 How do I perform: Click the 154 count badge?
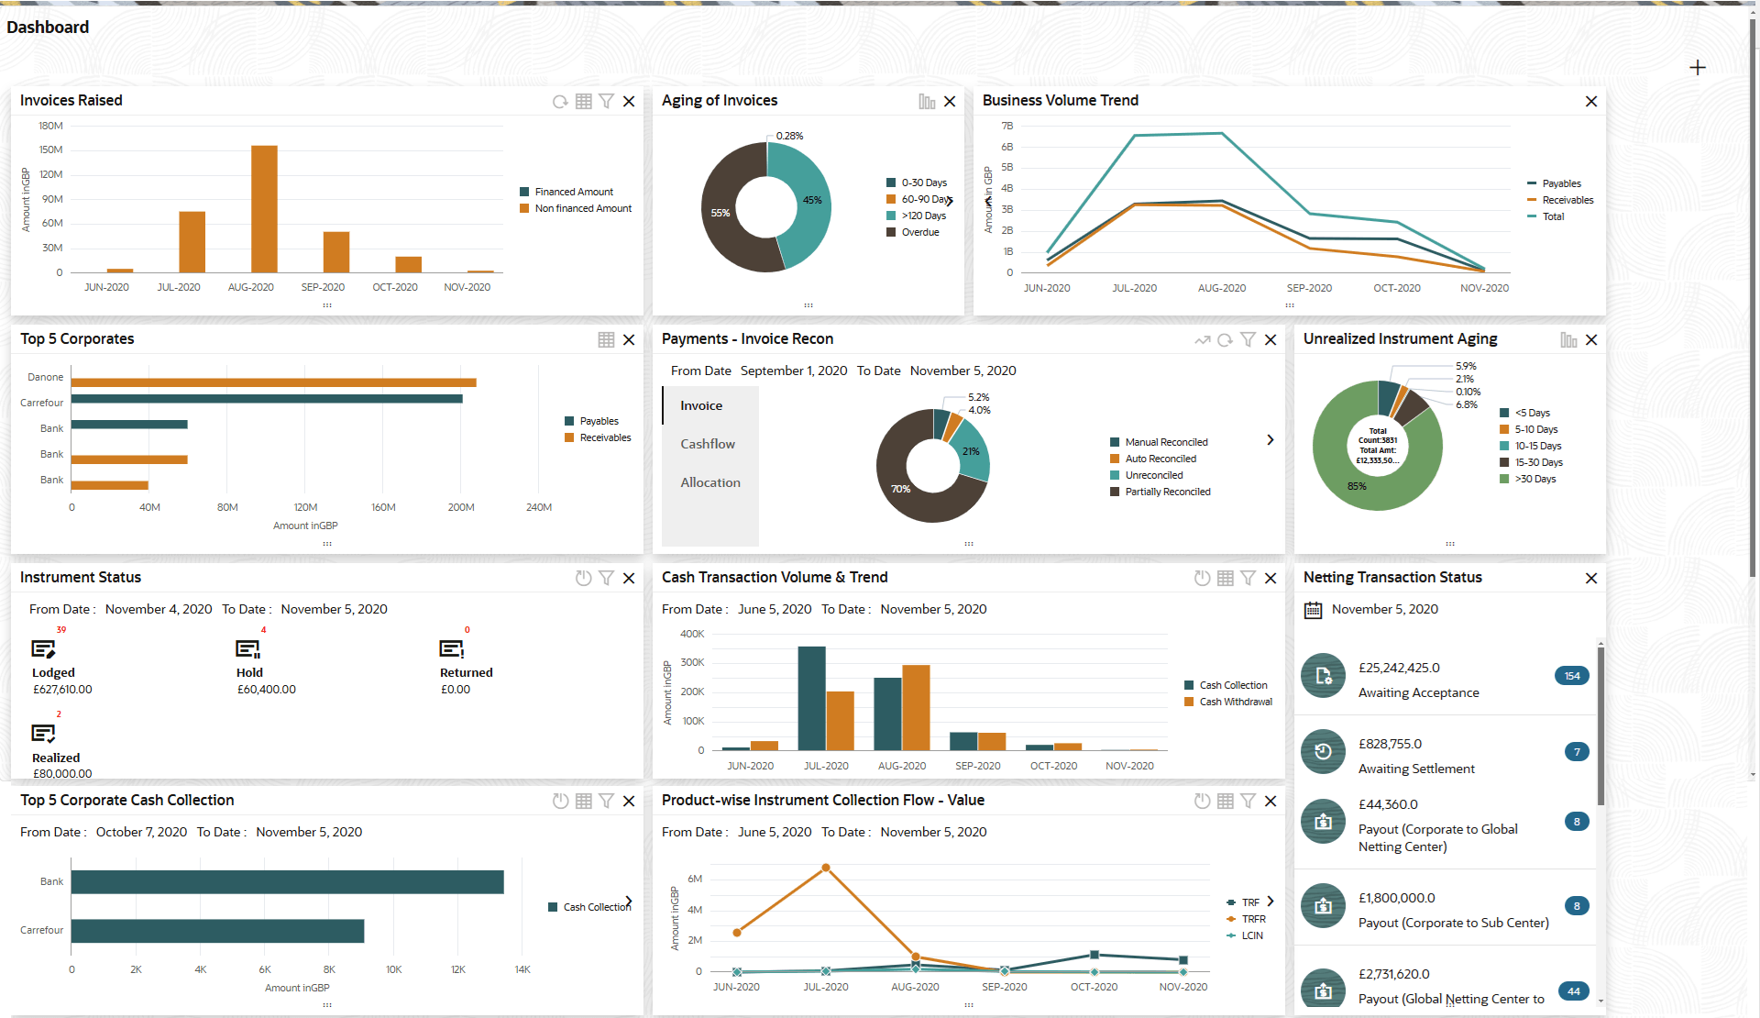point(1572,676)
